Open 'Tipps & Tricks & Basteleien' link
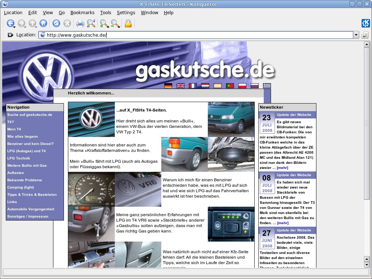 click(x=32, y=195)
